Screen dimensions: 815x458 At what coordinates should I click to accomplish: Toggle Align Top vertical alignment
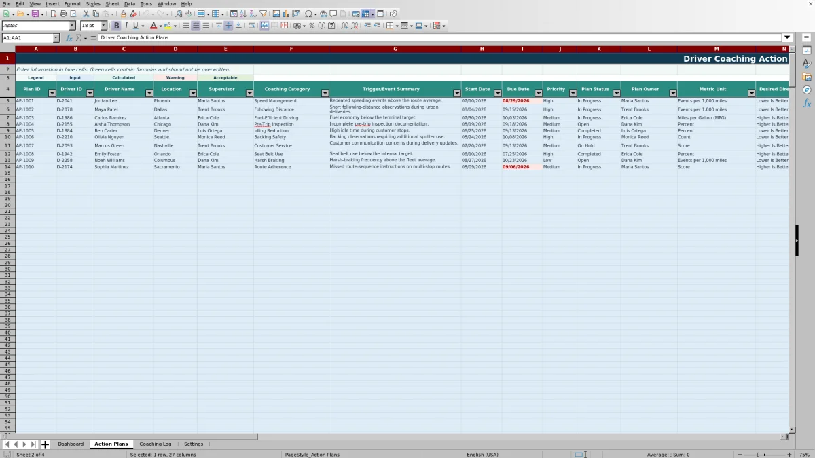point(219,26)
